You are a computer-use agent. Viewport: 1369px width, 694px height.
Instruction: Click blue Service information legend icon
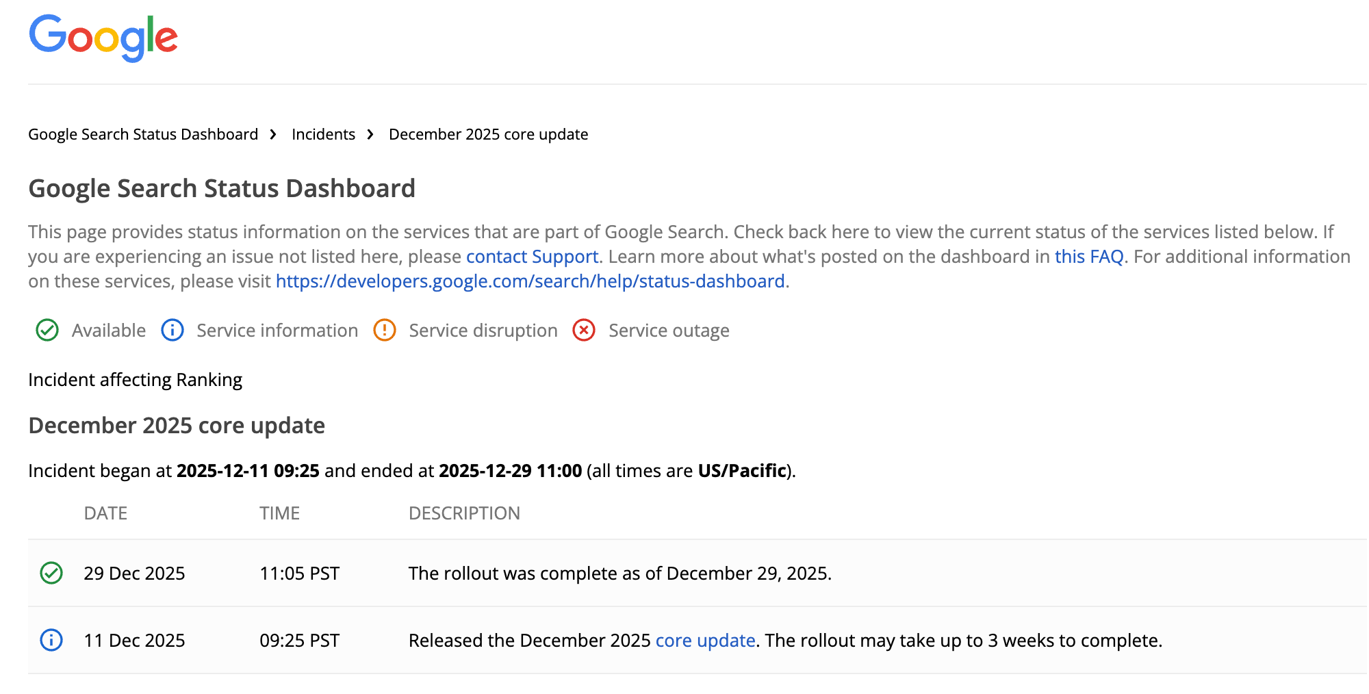coord(172,331)
